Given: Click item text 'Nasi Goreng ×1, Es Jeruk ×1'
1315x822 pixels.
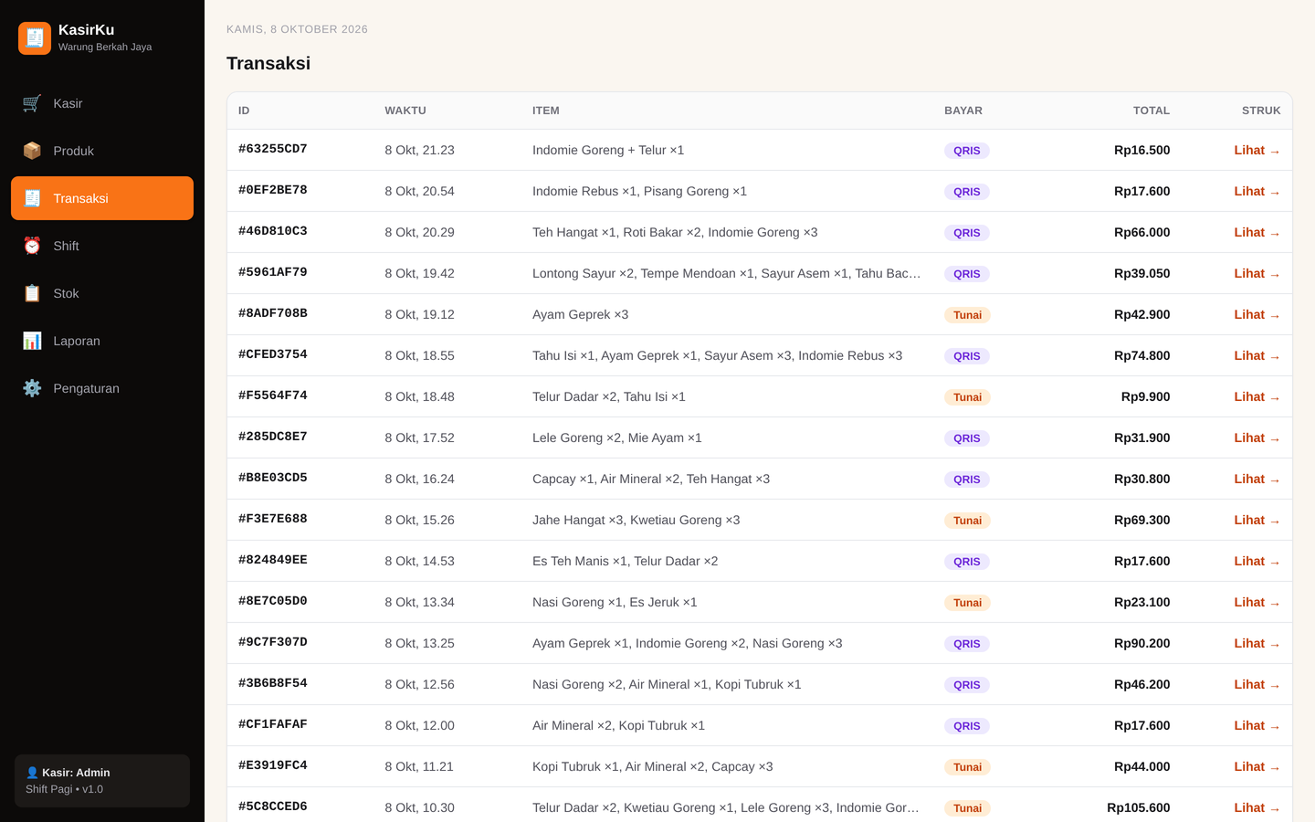Looking at the screenshot, I should (615, 602).
